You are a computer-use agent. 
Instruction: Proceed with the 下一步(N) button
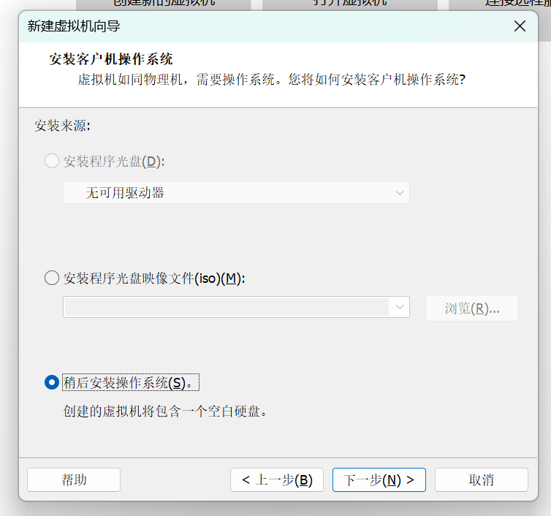[x=379, y=479]
